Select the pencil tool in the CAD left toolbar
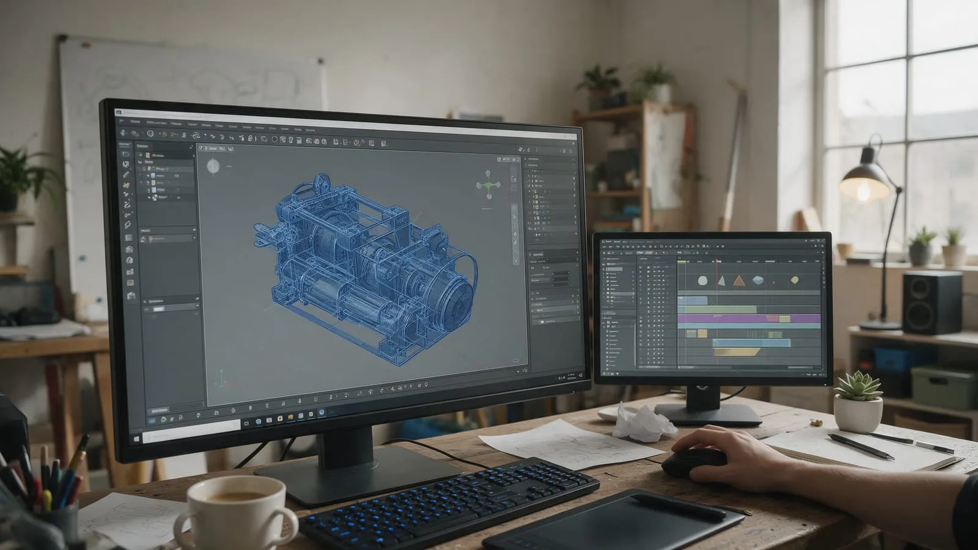The width and height of the screenshot is (978, 550). coord(127,175)
